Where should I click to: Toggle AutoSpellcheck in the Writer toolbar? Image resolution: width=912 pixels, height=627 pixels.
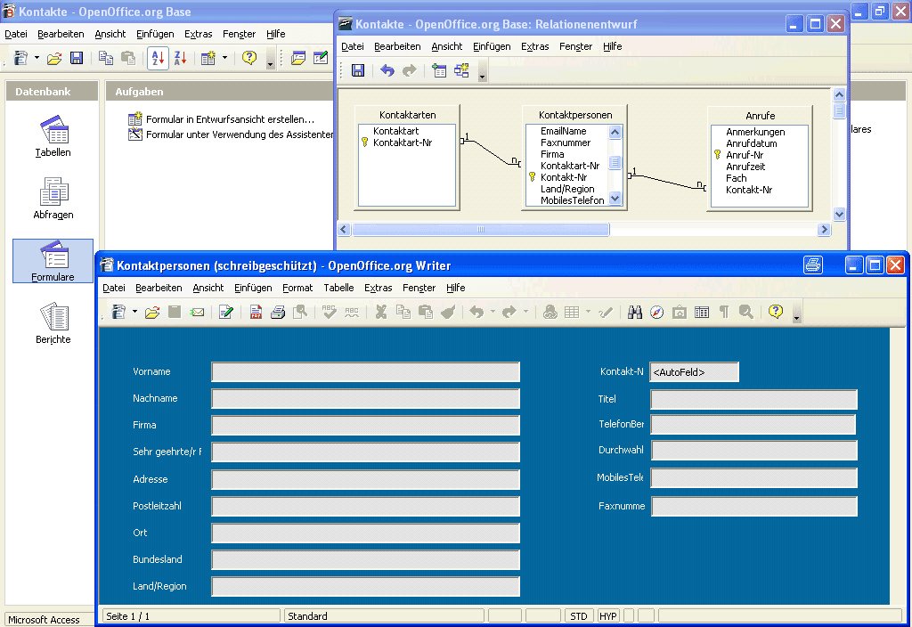[350, 313]
